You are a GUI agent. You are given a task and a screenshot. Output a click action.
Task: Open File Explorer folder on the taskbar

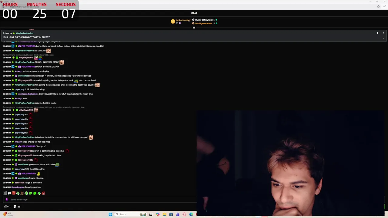(164, 214)
